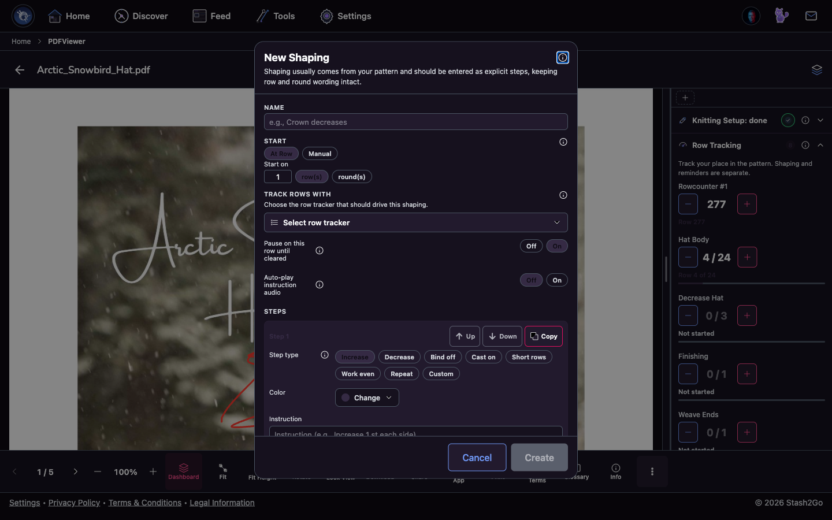Show info for Step type

coord(325,355)
